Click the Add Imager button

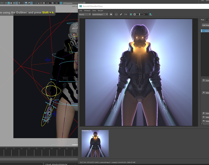(x=205, y=25)
